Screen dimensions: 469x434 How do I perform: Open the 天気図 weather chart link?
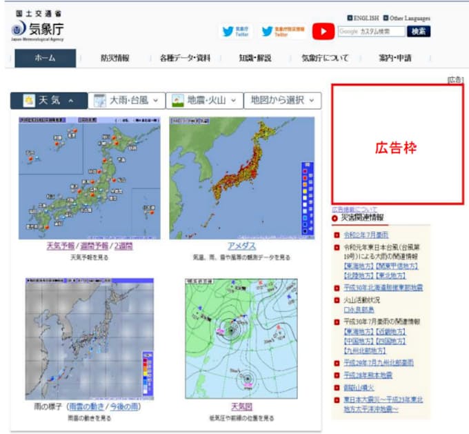tap(241, 407)
